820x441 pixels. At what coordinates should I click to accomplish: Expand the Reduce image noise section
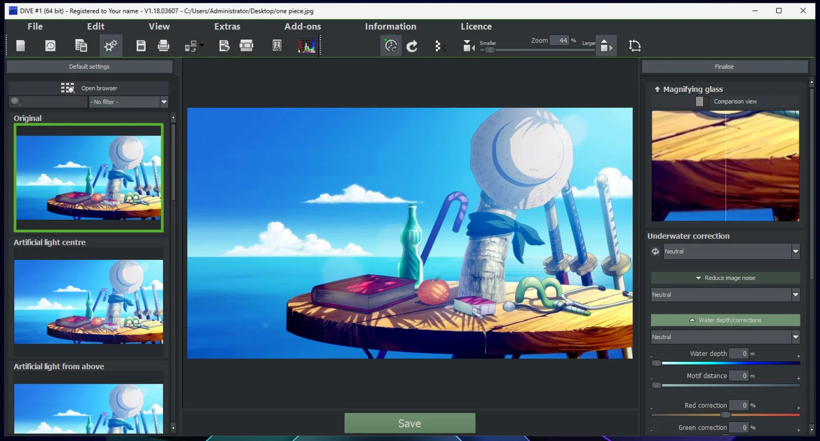coord(725,278)
